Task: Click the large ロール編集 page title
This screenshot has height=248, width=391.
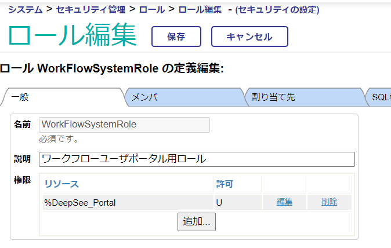Action: click(73, 36)
